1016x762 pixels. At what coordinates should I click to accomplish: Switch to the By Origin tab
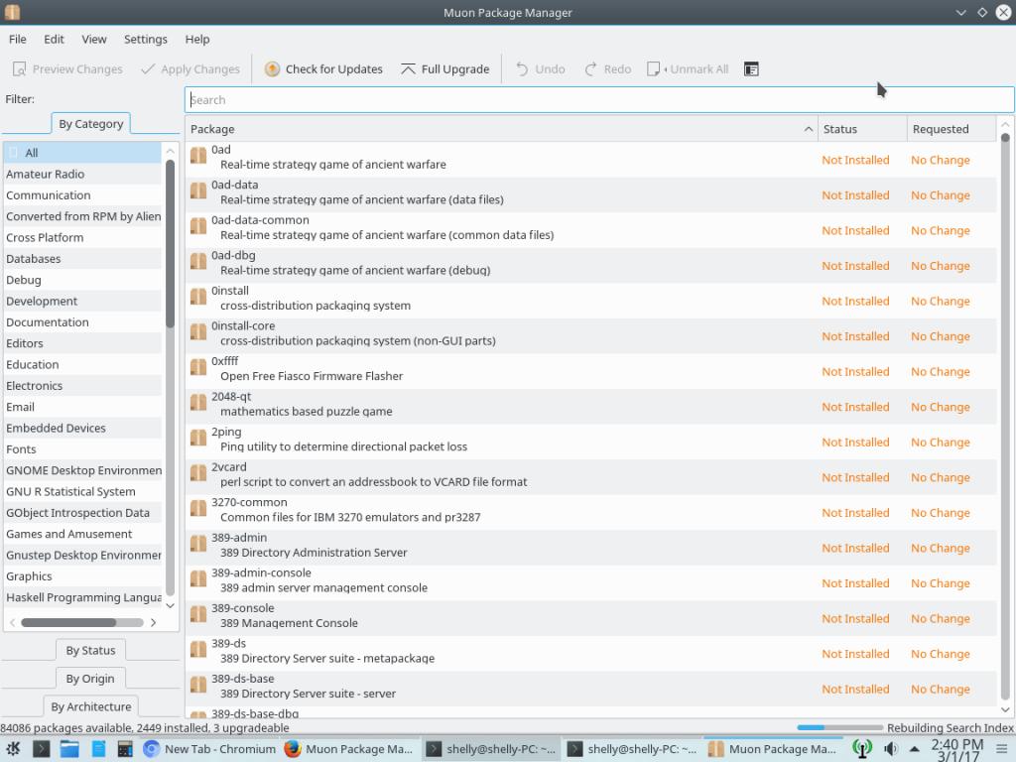click(x=90, y=679)
